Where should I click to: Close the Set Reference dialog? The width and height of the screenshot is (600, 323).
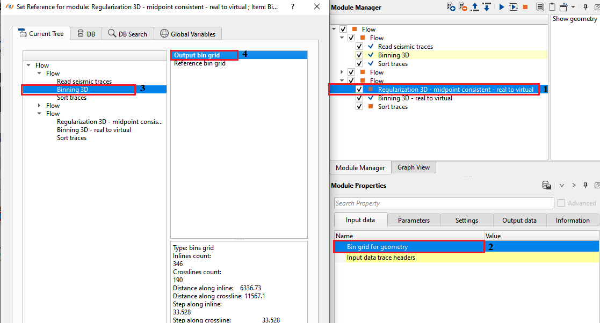click(317, 6)
